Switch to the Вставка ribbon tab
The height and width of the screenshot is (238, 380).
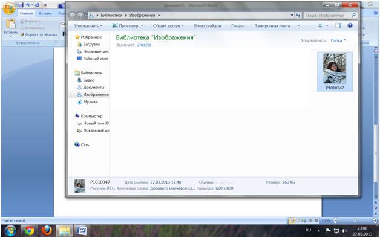click(x=45, y=13)
